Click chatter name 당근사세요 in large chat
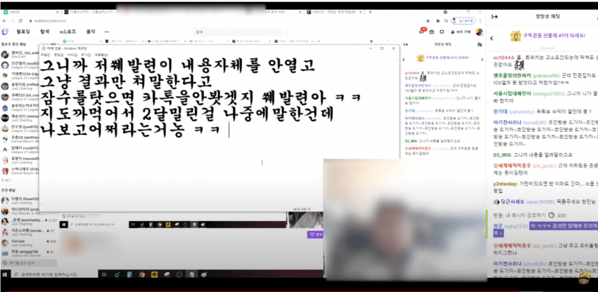The height and width of the screenshot is (292, 598). click(513, 201)
